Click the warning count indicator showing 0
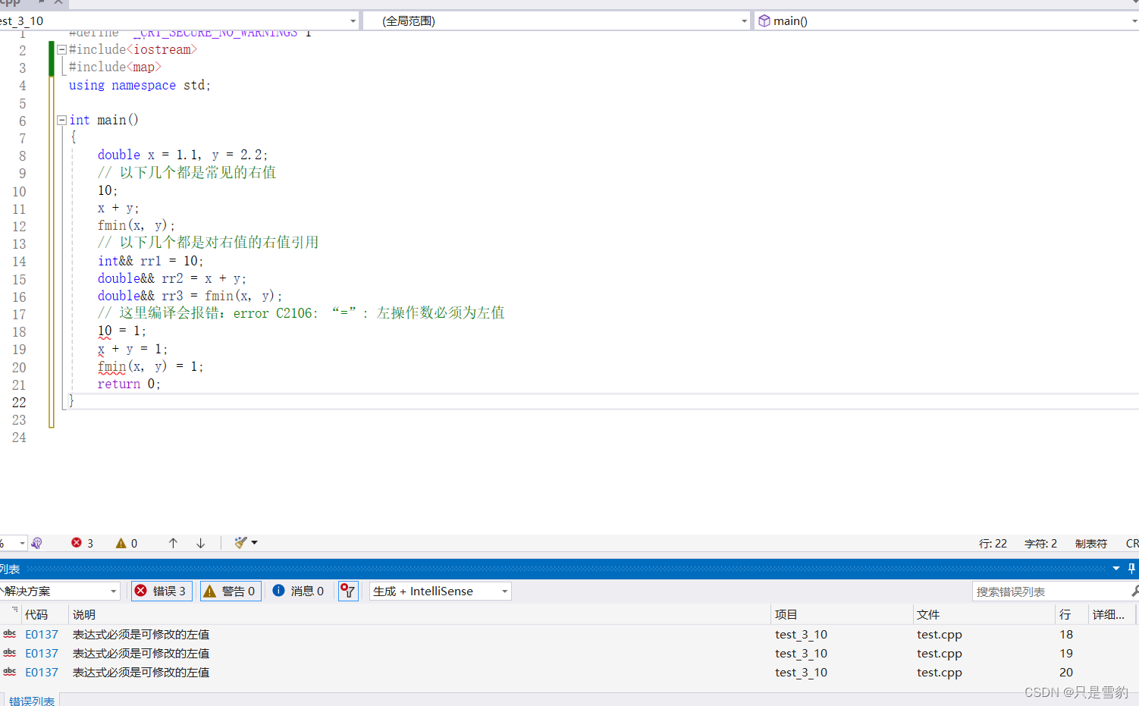 point(127,543)
